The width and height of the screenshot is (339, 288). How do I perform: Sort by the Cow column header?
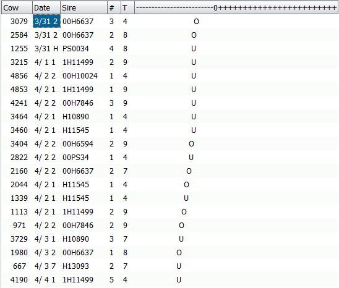[17, 8]
